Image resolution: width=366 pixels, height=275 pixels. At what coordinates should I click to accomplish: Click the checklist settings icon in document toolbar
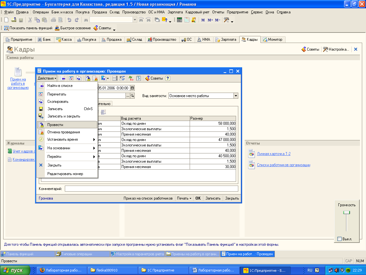click(122, 78)
